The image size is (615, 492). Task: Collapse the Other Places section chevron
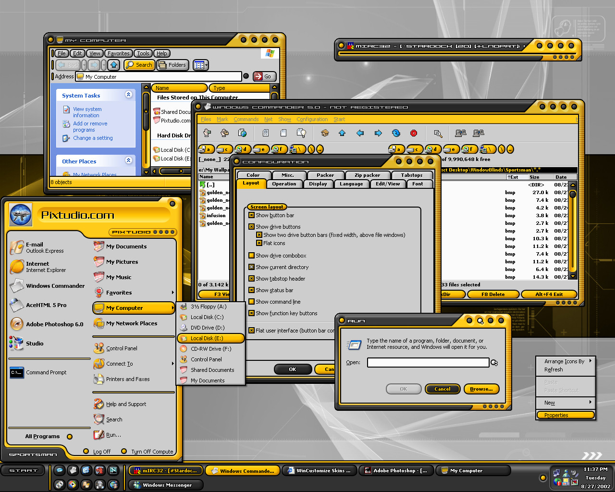[x=128, y=160]
